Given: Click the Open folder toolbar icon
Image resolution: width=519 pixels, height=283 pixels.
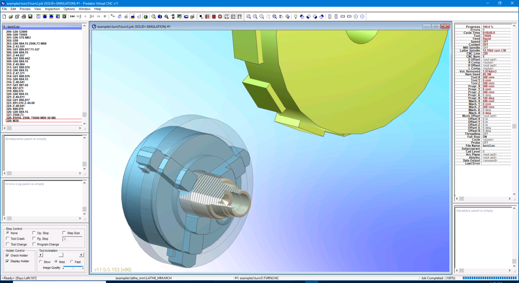Looking at the screenshot, I should (10, 17).
